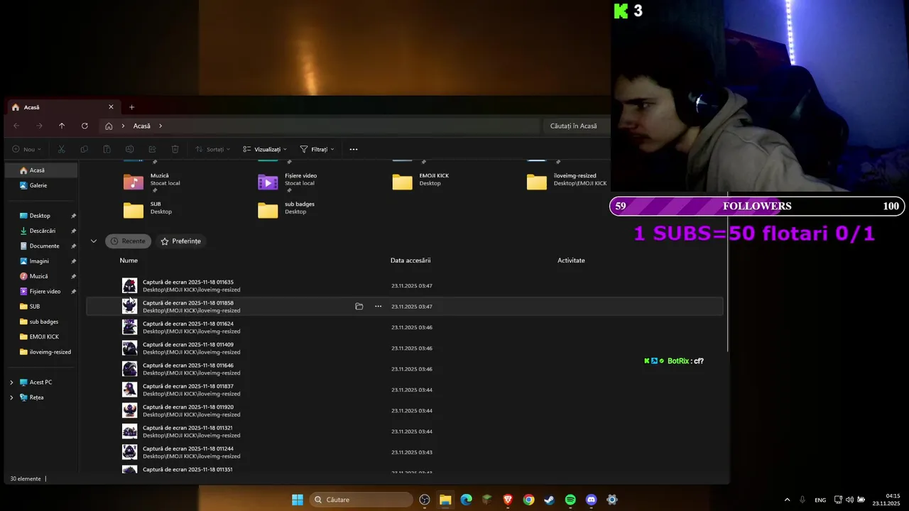
Task: Select the Muzică quick access folder
Action: click(x=152, y=181)
